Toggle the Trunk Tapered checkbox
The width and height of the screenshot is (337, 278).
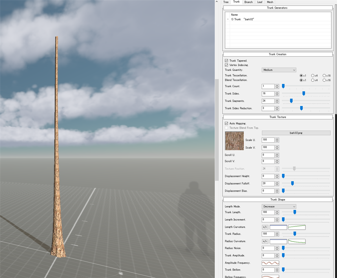coord(226,60)
